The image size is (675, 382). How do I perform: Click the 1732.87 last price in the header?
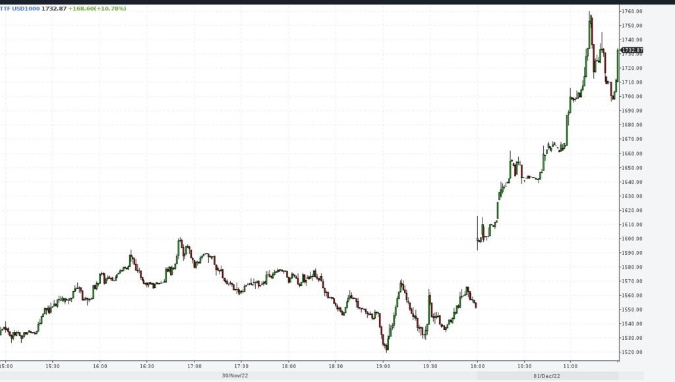[x=54, y=9]
